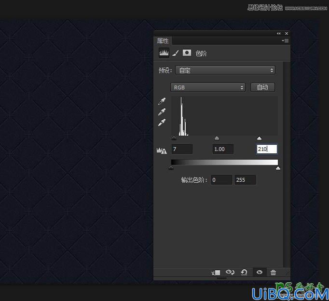
Task: Click the highlight input field showing 210
Action: tap(267, 149)
